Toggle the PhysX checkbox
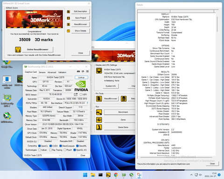Screen dimensions: 224x179 (x=65, y=150)
